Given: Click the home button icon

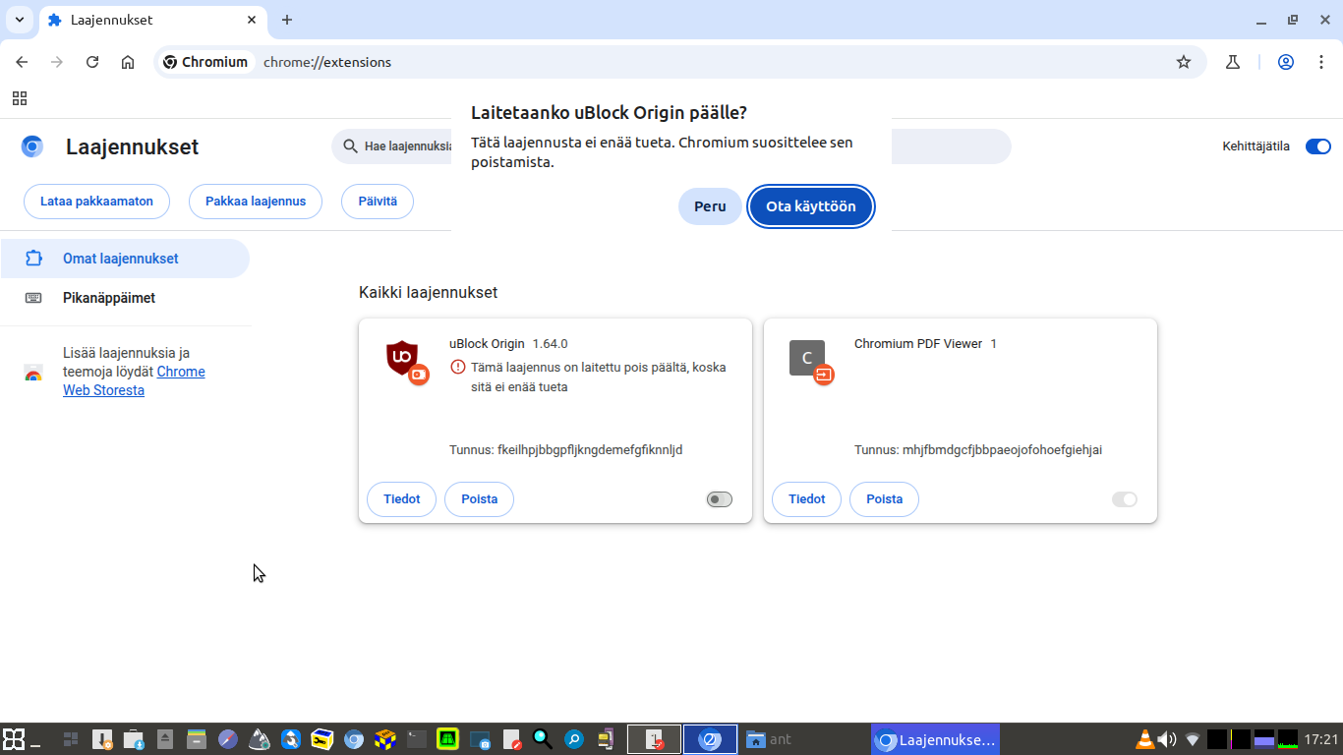Looking at the screenshot, I should tap(128, 62).
